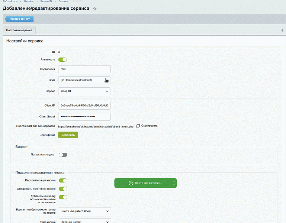Disable the Персонализация кнопки toggle
The height and width of the screenshot is (223, 286).
tap(63, 181)
